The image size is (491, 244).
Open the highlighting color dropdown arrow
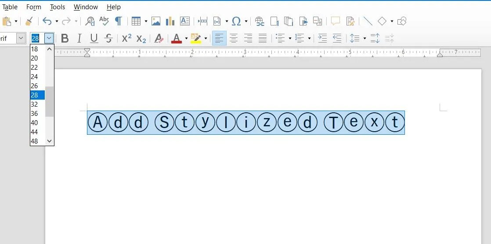point(206,39)
